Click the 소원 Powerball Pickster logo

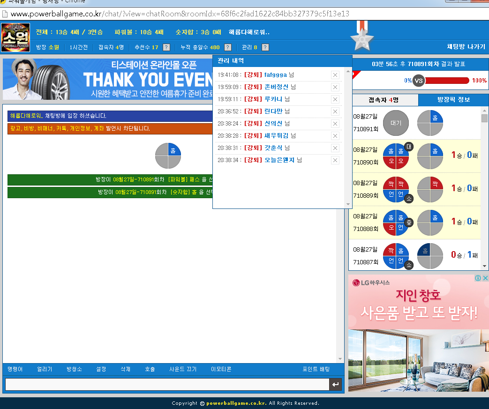15,37
